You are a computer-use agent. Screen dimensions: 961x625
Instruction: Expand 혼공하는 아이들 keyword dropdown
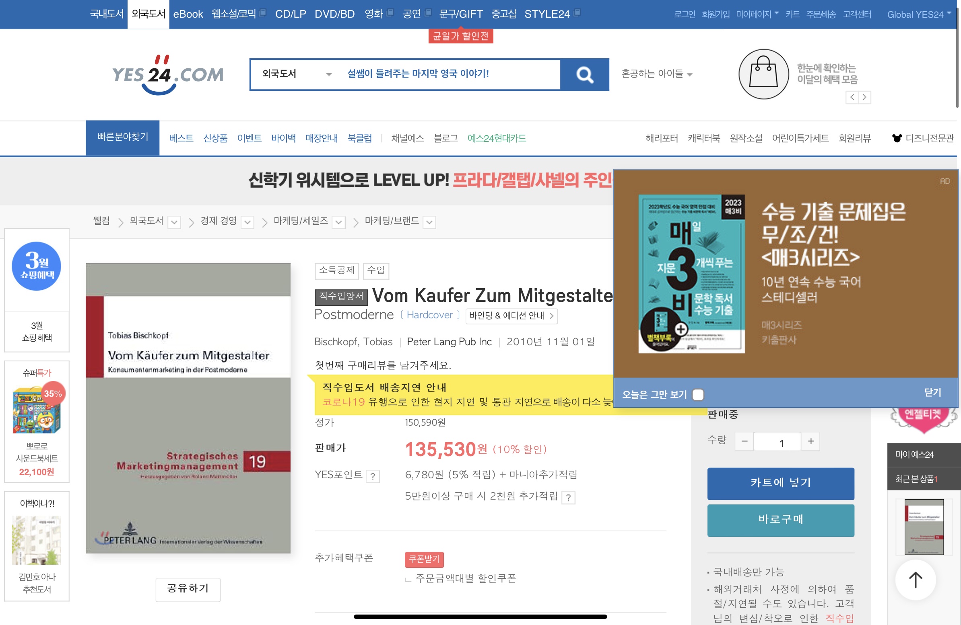pos(656,74)
